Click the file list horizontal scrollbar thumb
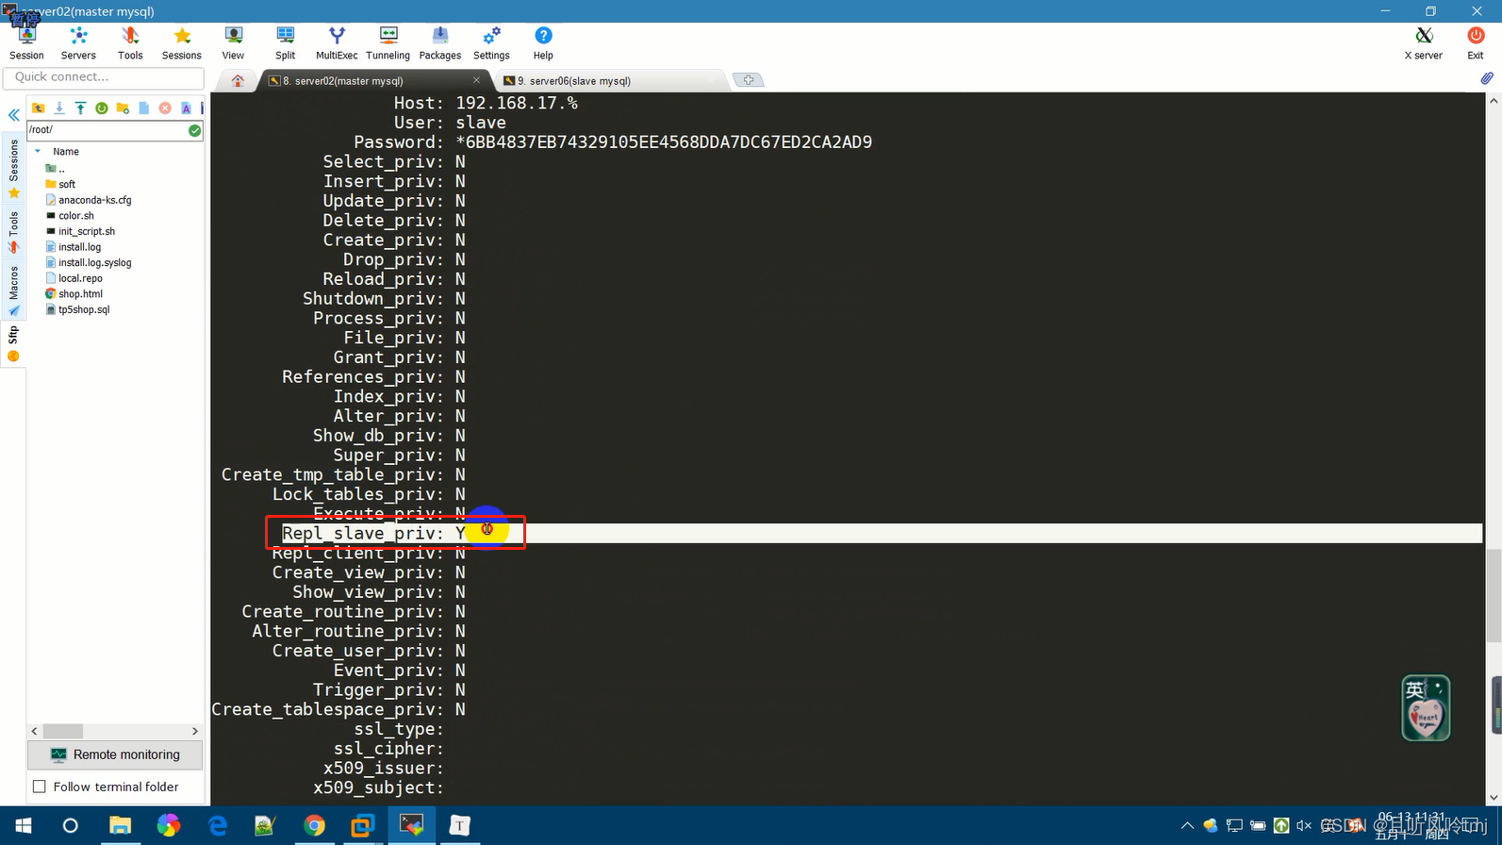The image size is (1502, 845). [63, 731]
